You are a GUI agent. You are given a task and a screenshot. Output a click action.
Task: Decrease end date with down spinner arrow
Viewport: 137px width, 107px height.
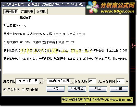(x=72, y=82)
